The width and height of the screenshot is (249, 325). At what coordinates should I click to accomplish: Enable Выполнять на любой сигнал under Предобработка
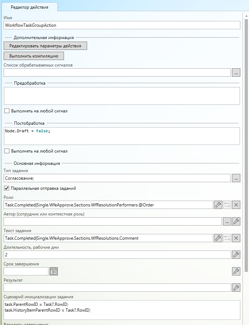tap(7, 111)
